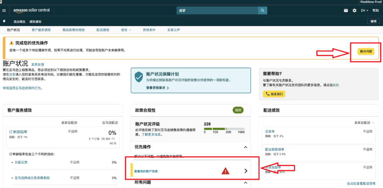Click the PeekNow Prod label
The image size is (383, 188).
pyautogui.click(x=371, y=2)
